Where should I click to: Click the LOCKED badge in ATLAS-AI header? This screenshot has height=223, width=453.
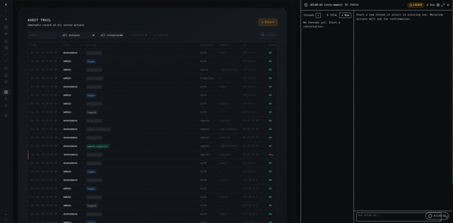click(x=416, y=5)
